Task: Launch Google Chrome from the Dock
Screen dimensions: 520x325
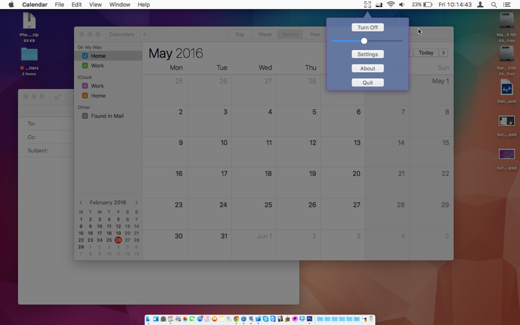Action: click(x=237, y=318)
